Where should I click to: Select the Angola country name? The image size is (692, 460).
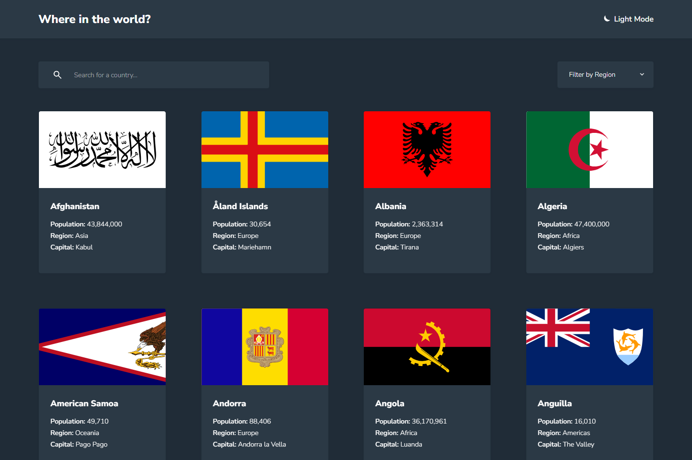[x=390, y=403]
